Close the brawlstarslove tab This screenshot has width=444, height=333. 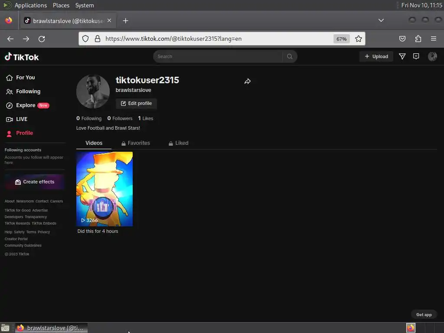109,20
